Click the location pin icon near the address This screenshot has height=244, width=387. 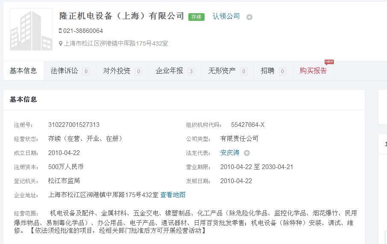pyautogui.click(x=61, y=43)
